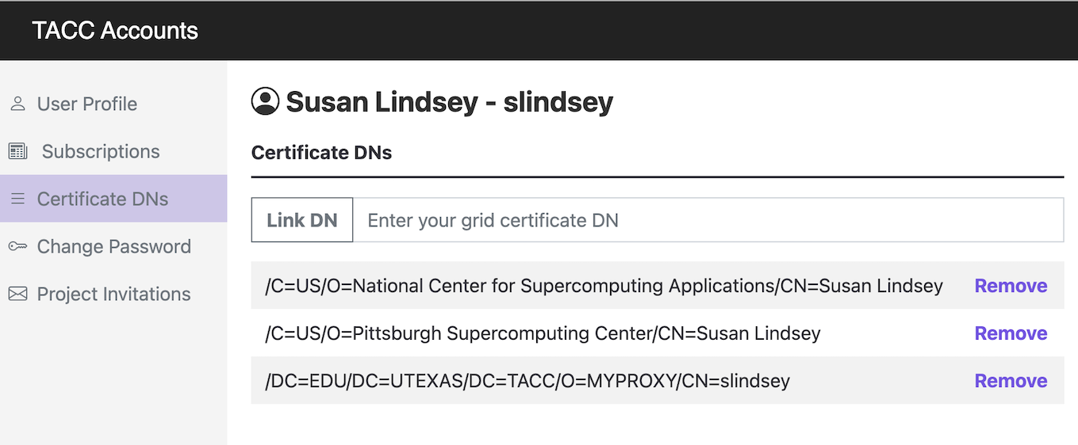Select the /DC=EDU/DC=UTEXAS DN text row
This screenshot has width=1078, height=445.
point(658,381)
